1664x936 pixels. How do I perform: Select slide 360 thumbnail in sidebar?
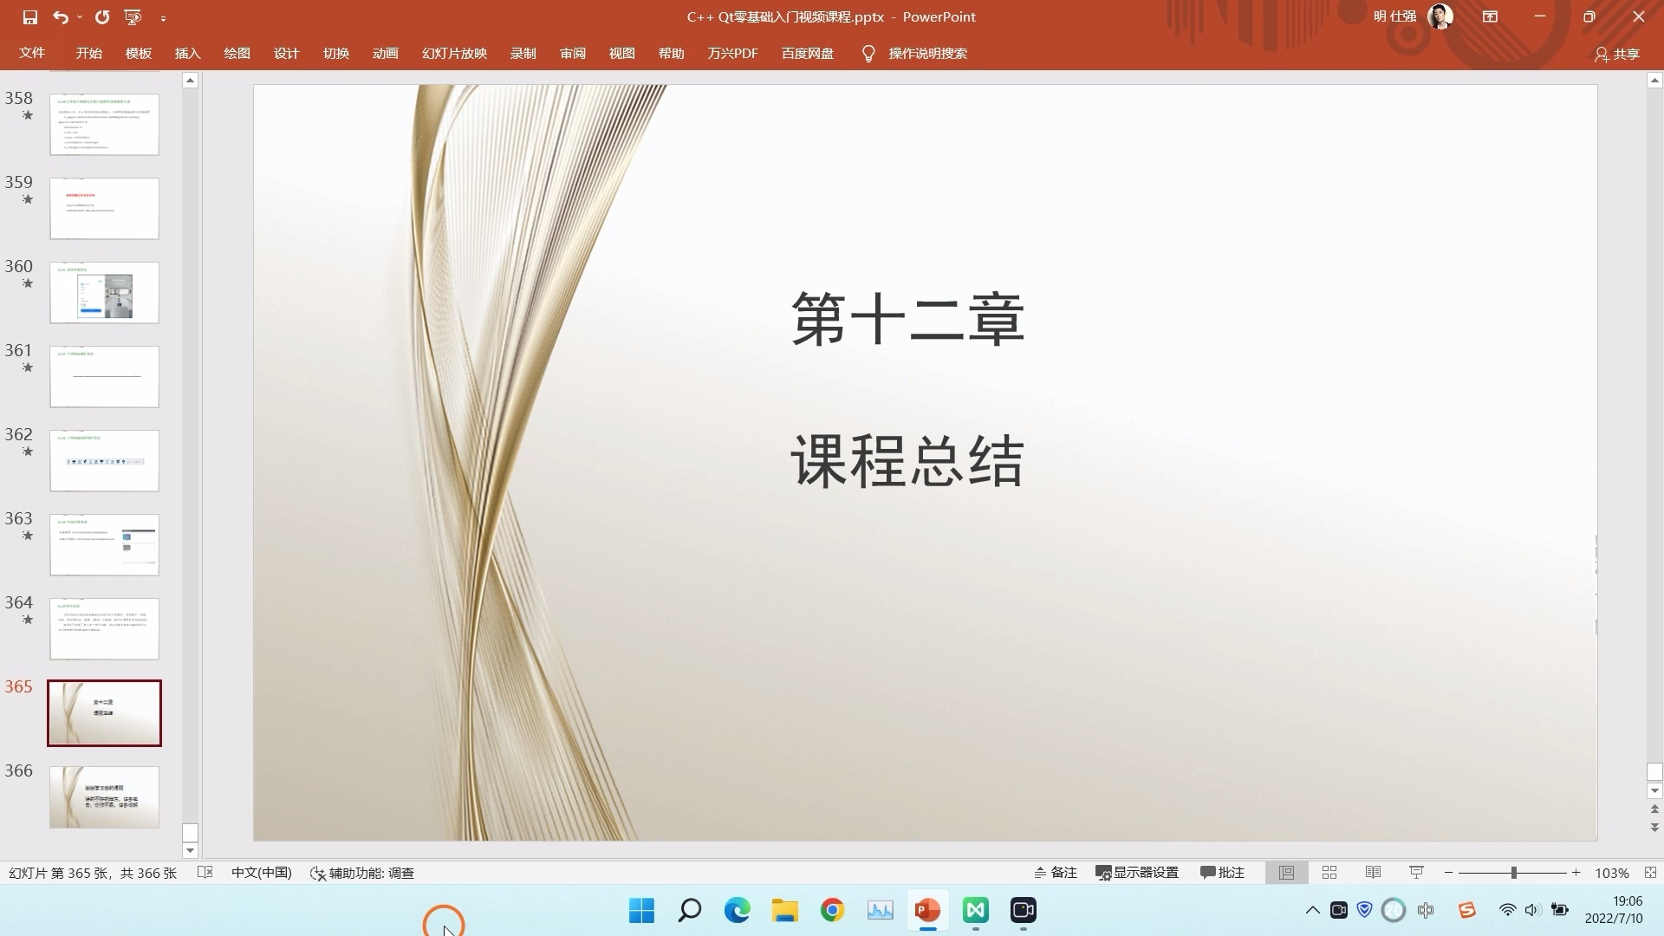pyautogui.click(x=104, y=292)
